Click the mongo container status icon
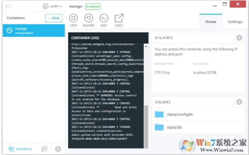The height and width of the screenshot is (155, 249). 9,30
